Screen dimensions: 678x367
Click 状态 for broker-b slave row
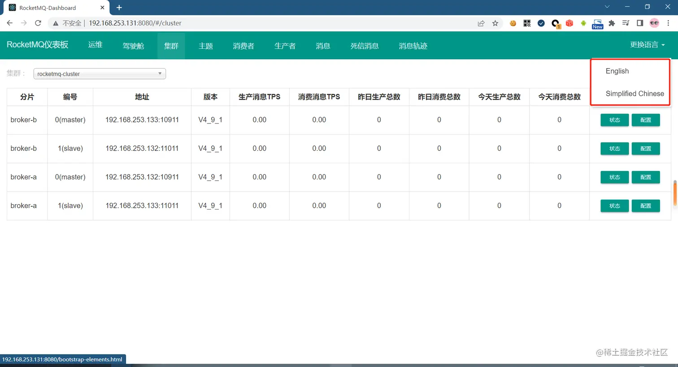coord(615,149)
